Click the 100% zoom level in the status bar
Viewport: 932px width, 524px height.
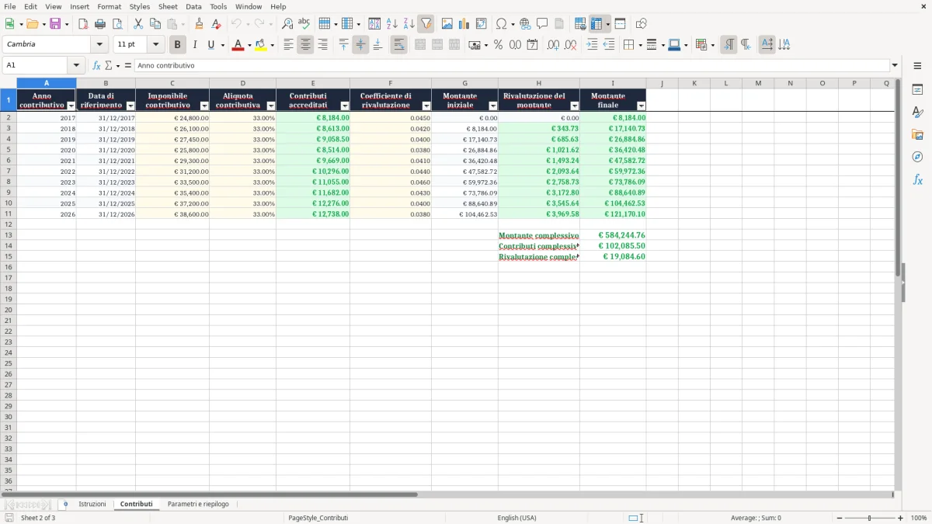coord(919,518)
